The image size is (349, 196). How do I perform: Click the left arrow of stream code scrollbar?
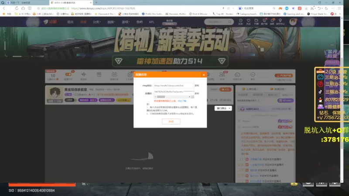point(155,97)
